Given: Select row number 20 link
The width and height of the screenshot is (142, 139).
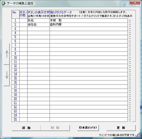Looking at the screenshot, I should 15,99.
